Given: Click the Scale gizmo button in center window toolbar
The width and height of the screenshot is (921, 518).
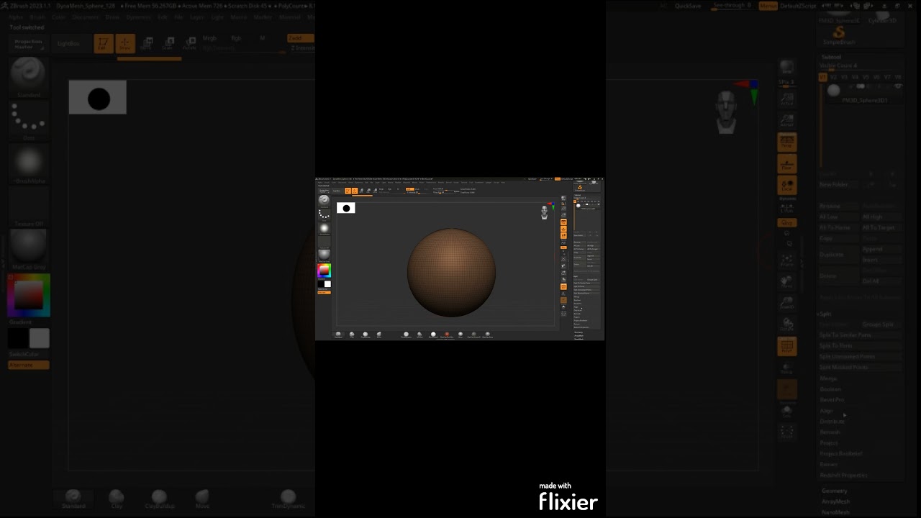Looking at the screenshot, I should (x=368, y=191).
